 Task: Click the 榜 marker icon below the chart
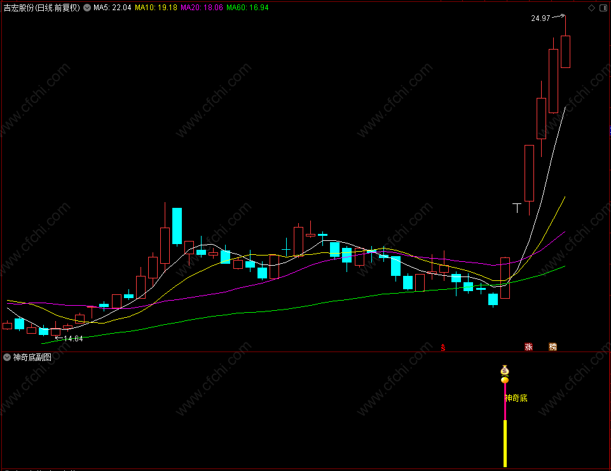[553, 346]
